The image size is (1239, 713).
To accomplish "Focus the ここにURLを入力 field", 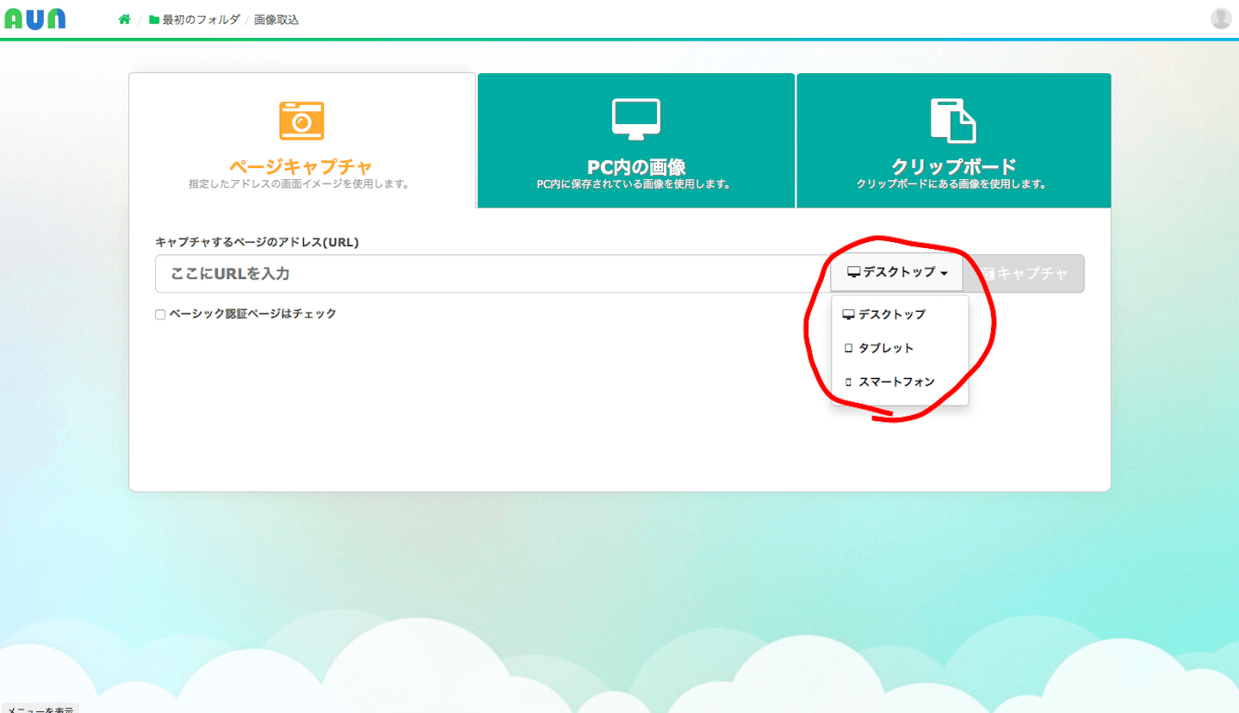I will 493,274.
